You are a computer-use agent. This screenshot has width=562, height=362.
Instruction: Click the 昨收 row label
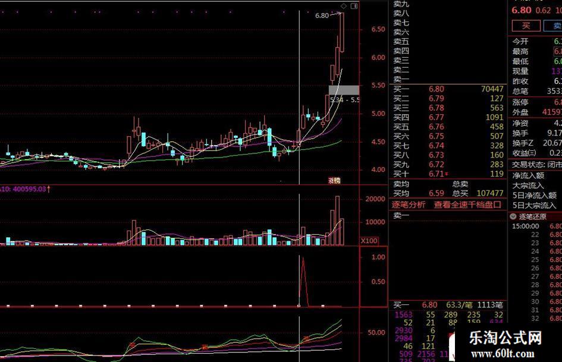click(x=520, y=81)
